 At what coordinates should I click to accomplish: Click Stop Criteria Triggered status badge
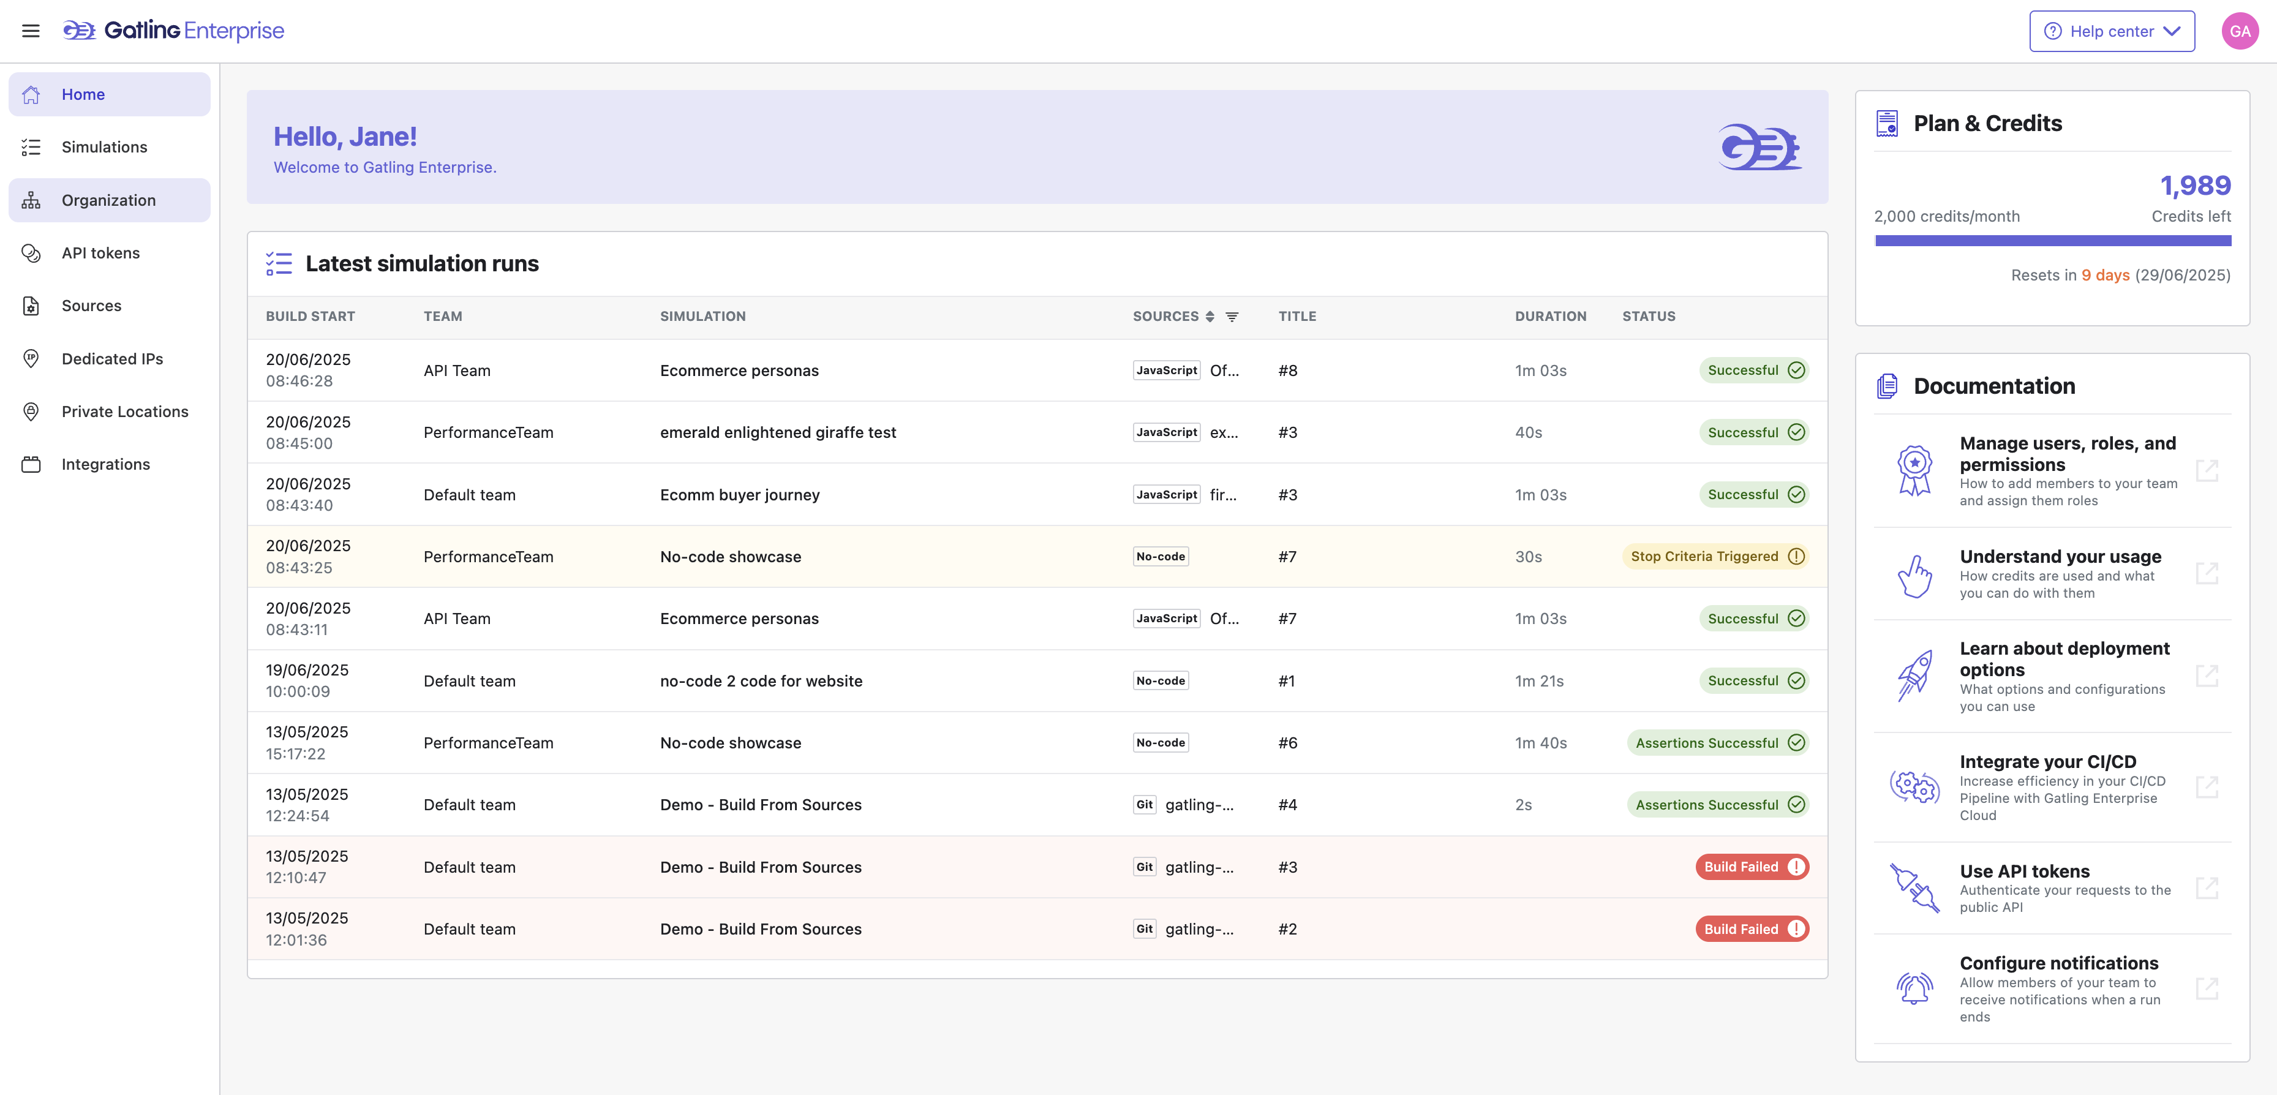pyautogui.click(x=1715, y=557)
